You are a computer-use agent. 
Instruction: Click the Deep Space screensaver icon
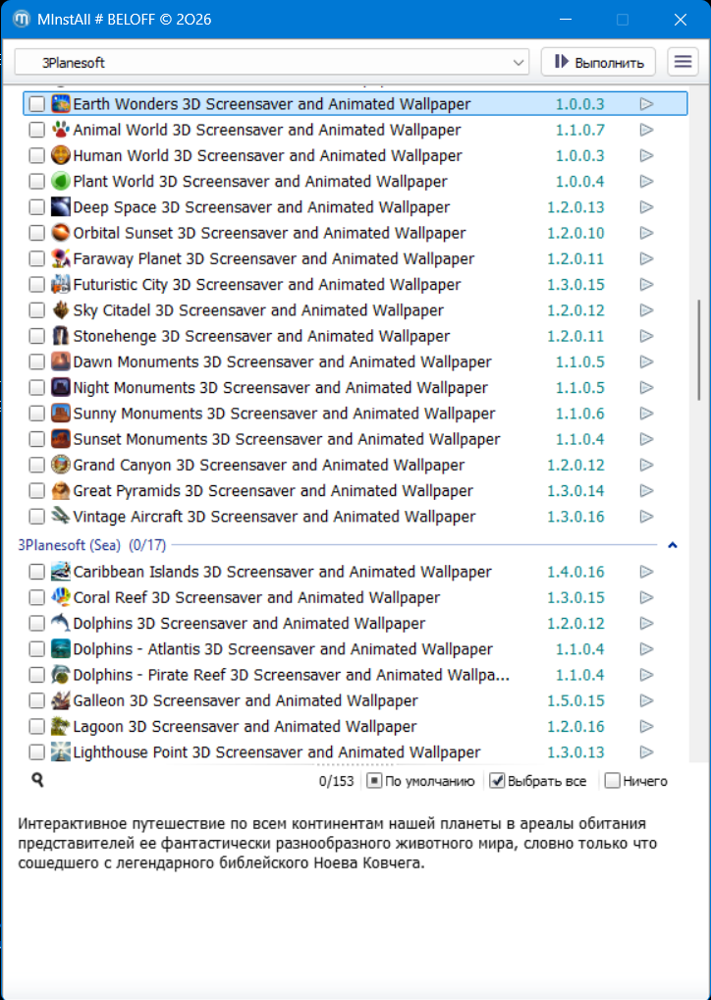(61, 207)
